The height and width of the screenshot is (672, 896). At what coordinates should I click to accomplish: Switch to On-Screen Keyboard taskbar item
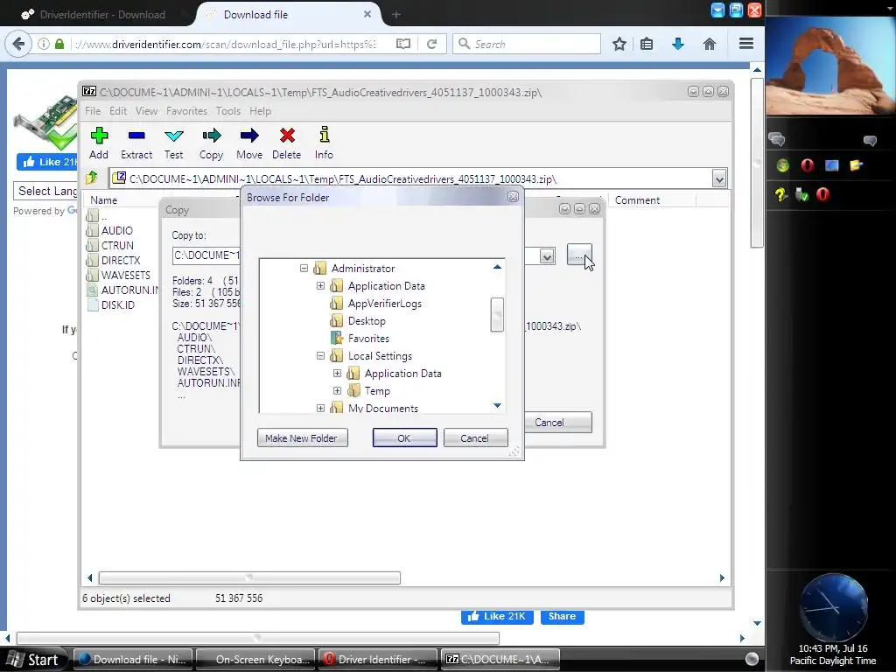[x=256, y=660]
